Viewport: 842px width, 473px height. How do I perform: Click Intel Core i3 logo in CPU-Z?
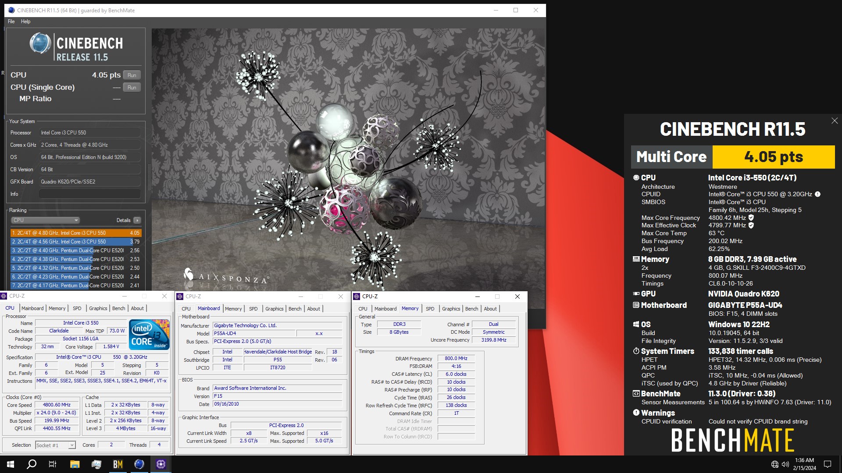pos(149,335)
